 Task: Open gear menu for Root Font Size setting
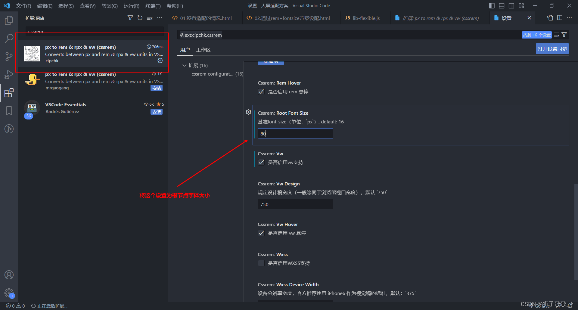[x=248, y=112]
